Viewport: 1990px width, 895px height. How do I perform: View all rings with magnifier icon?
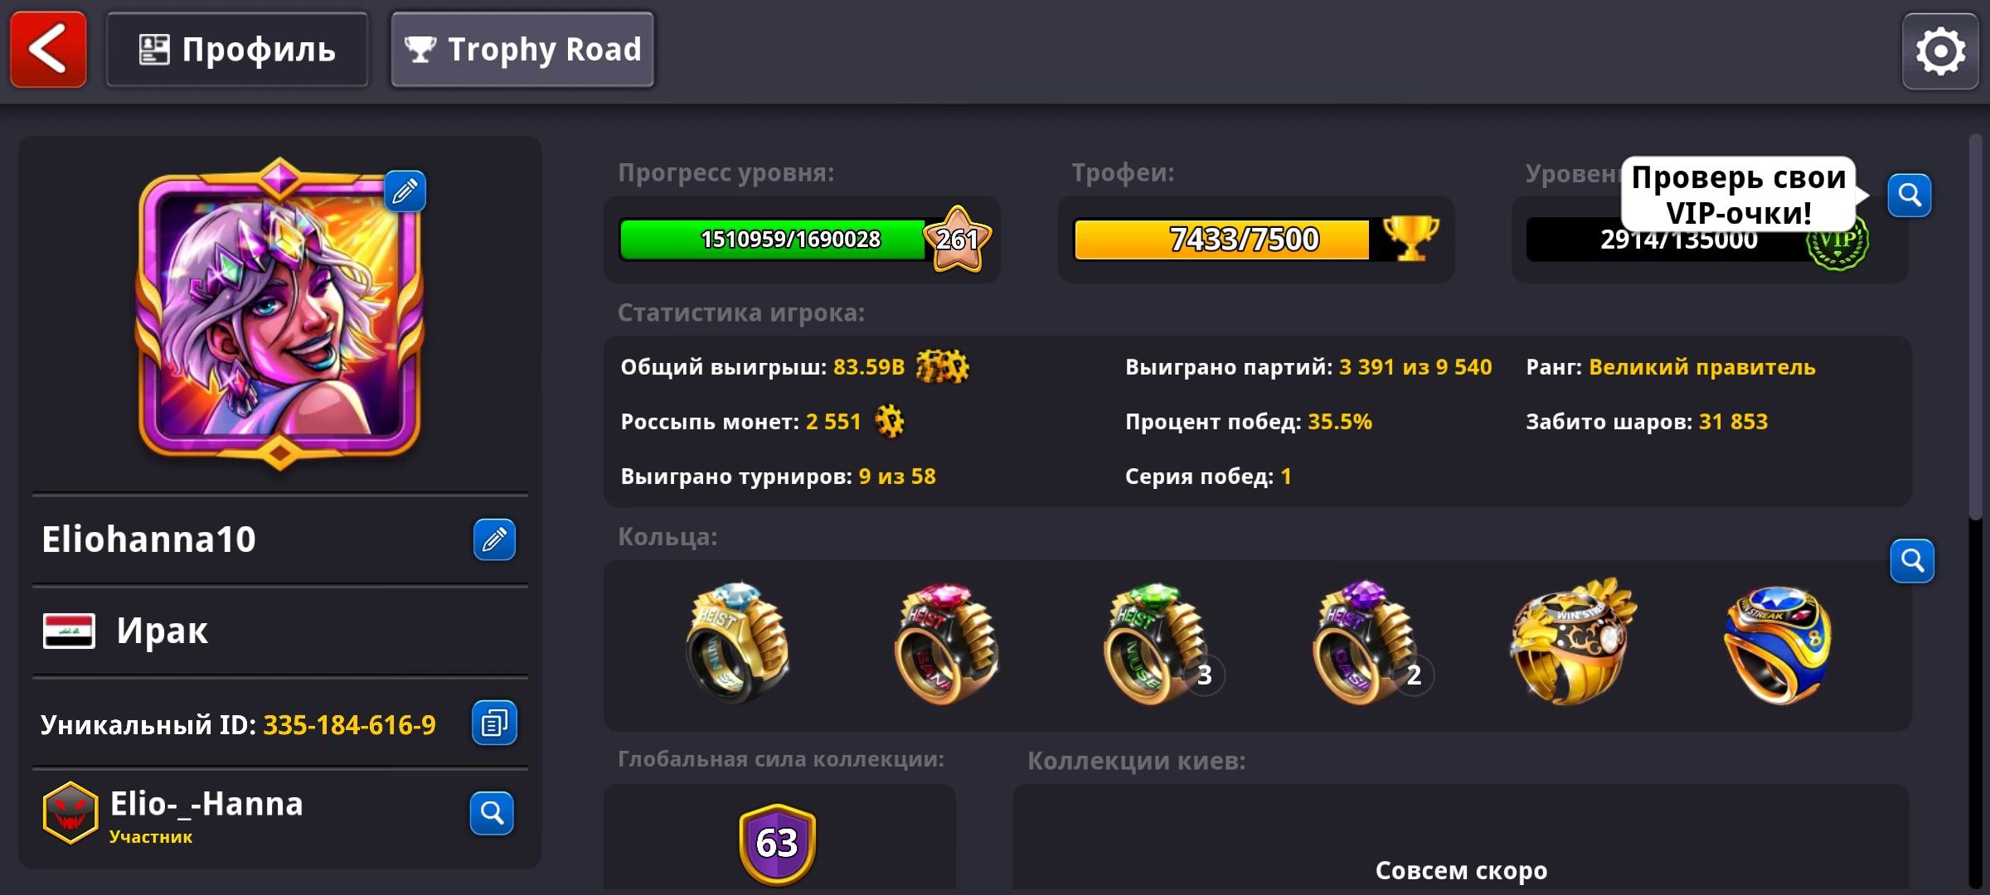(x=1912, y=561)
